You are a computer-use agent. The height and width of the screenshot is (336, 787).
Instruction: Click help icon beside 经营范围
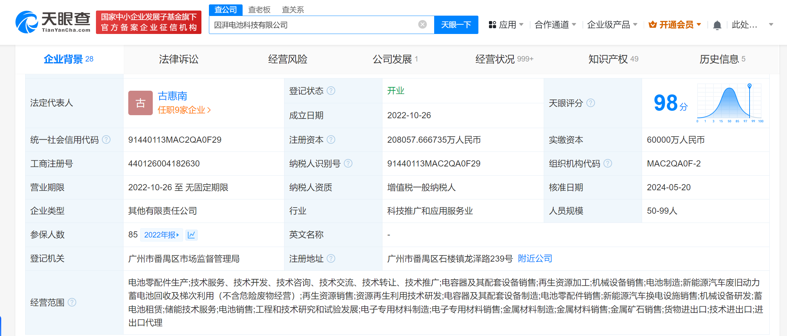click(72, 302)
